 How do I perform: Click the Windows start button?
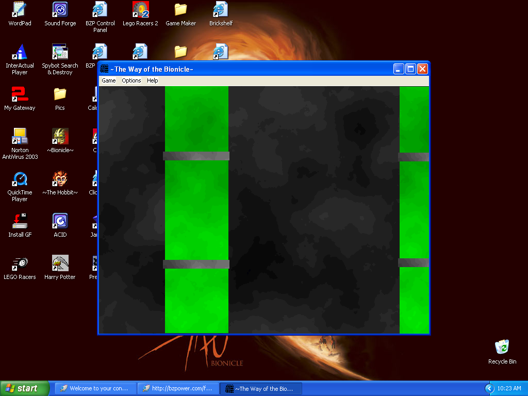(x=25, y=388)
